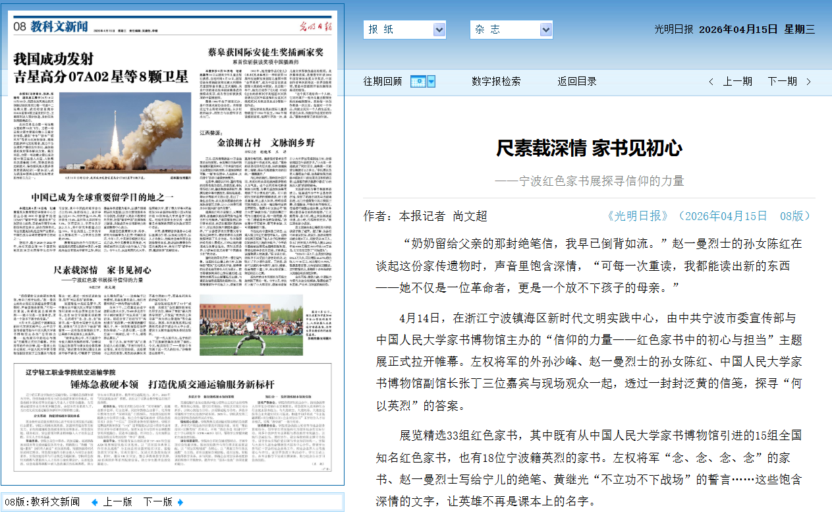This screenshot has height=512, width=832.
Task: Expand the 杂志 dropdown list
Action: coord(546,30)
